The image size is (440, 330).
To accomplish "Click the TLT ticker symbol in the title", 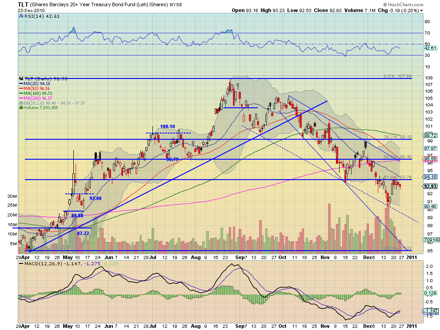I will tap(23, 4).
